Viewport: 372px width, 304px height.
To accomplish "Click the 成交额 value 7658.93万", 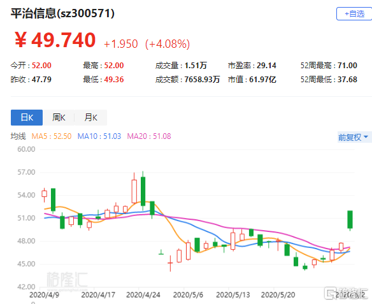I will click(x=202, y=80).
